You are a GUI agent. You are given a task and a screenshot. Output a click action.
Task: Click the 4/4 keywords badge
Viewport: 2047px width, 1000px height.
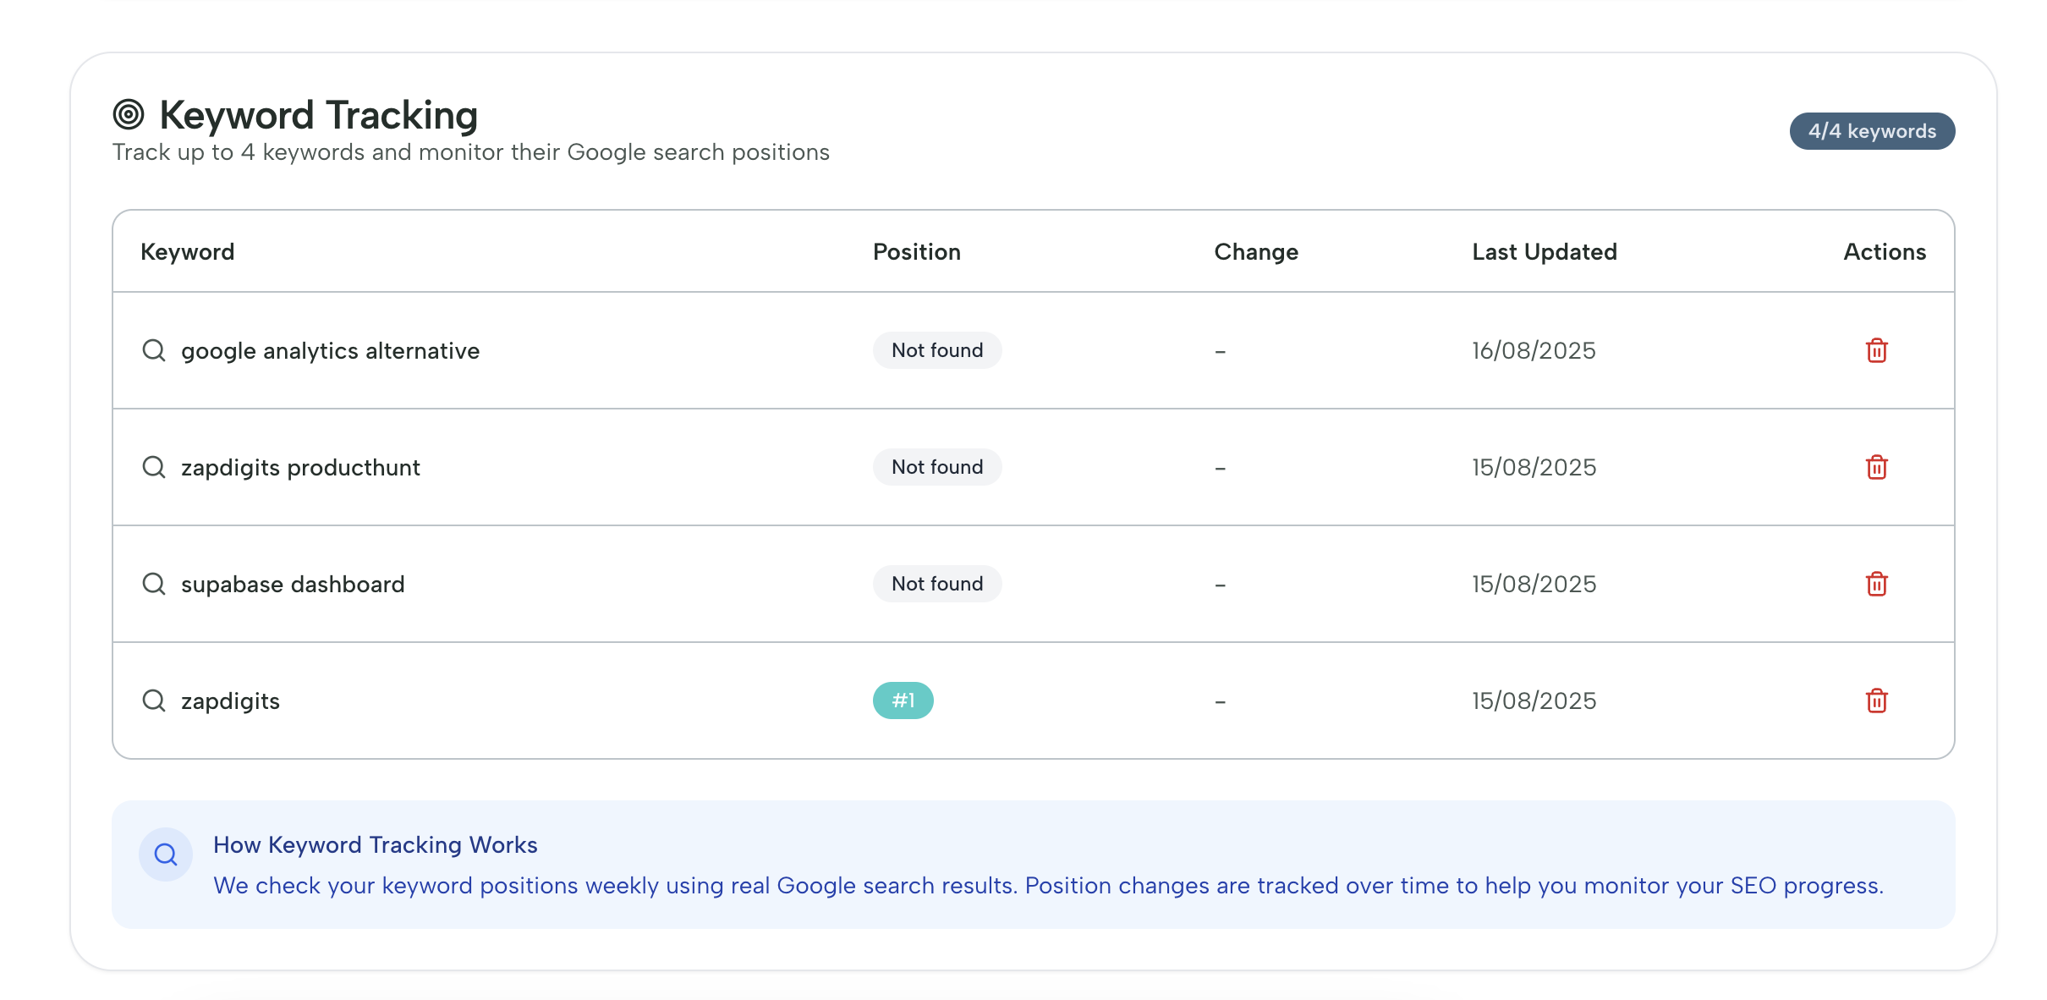click(x=1871, y=131)
